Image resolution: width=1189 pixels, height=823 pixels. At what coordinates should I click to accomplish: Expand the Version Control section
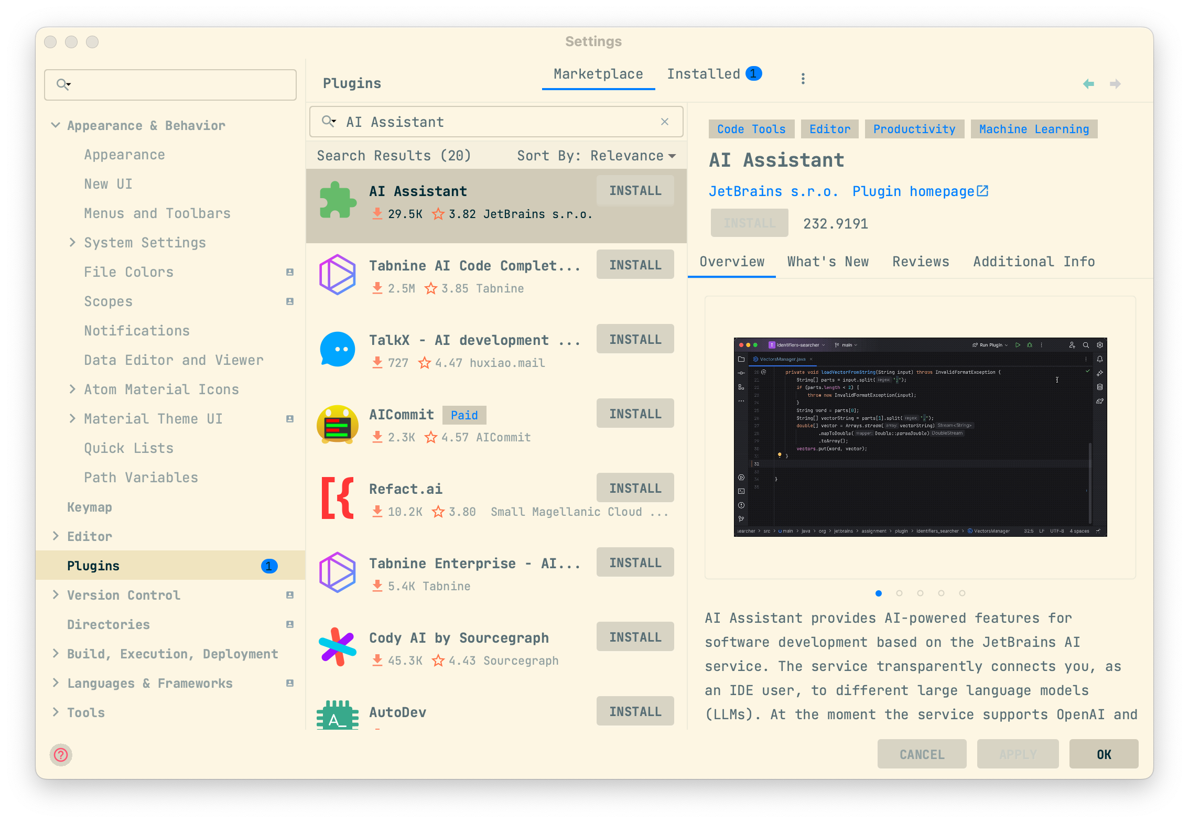56,594
